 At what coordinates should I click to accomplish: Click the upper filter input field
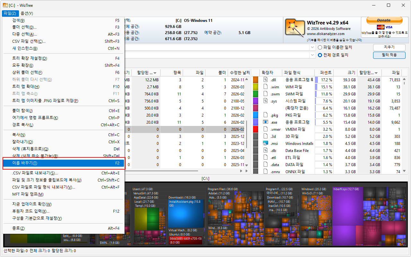coord(217,48)
